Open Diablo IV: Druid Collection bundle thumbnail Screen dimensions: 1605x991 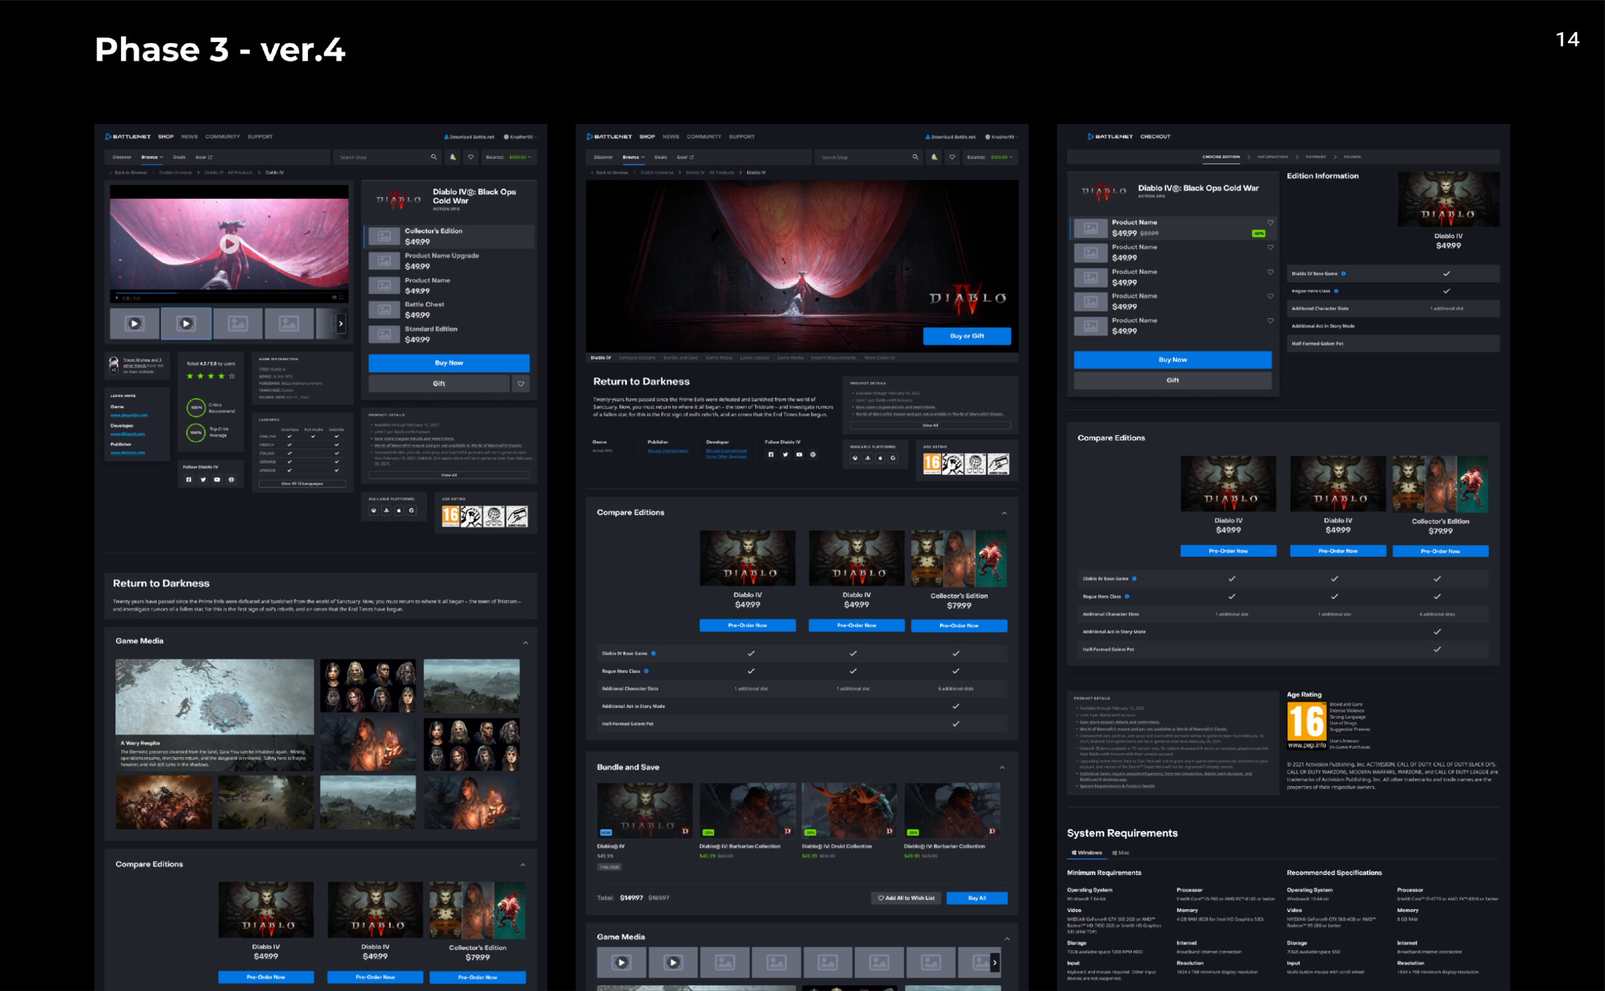849,810
